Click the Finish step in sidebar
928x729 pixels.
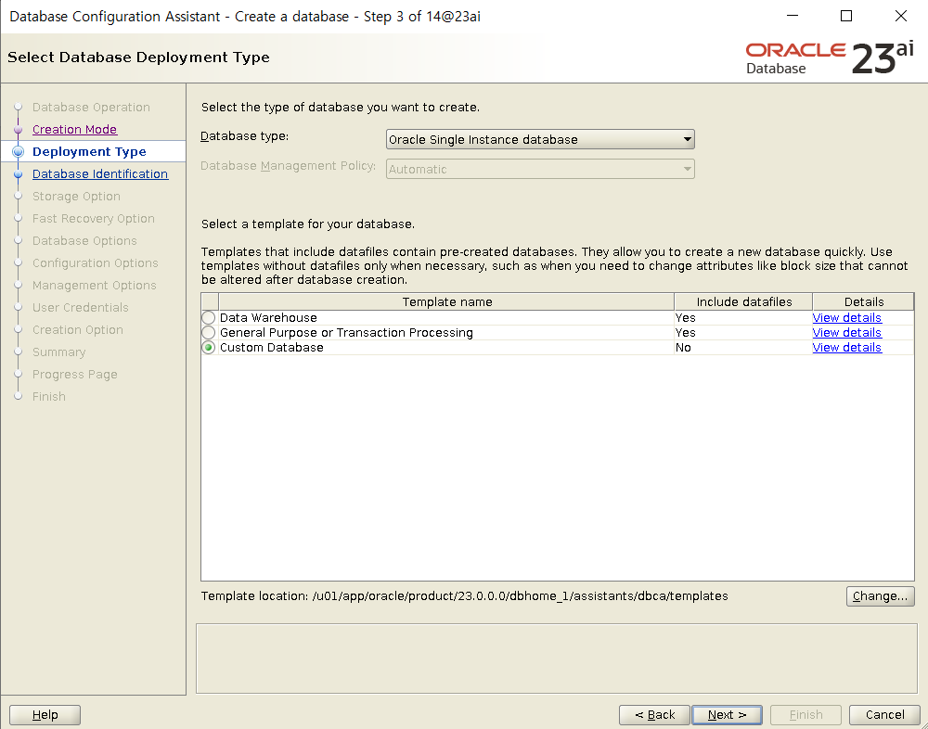49,396
